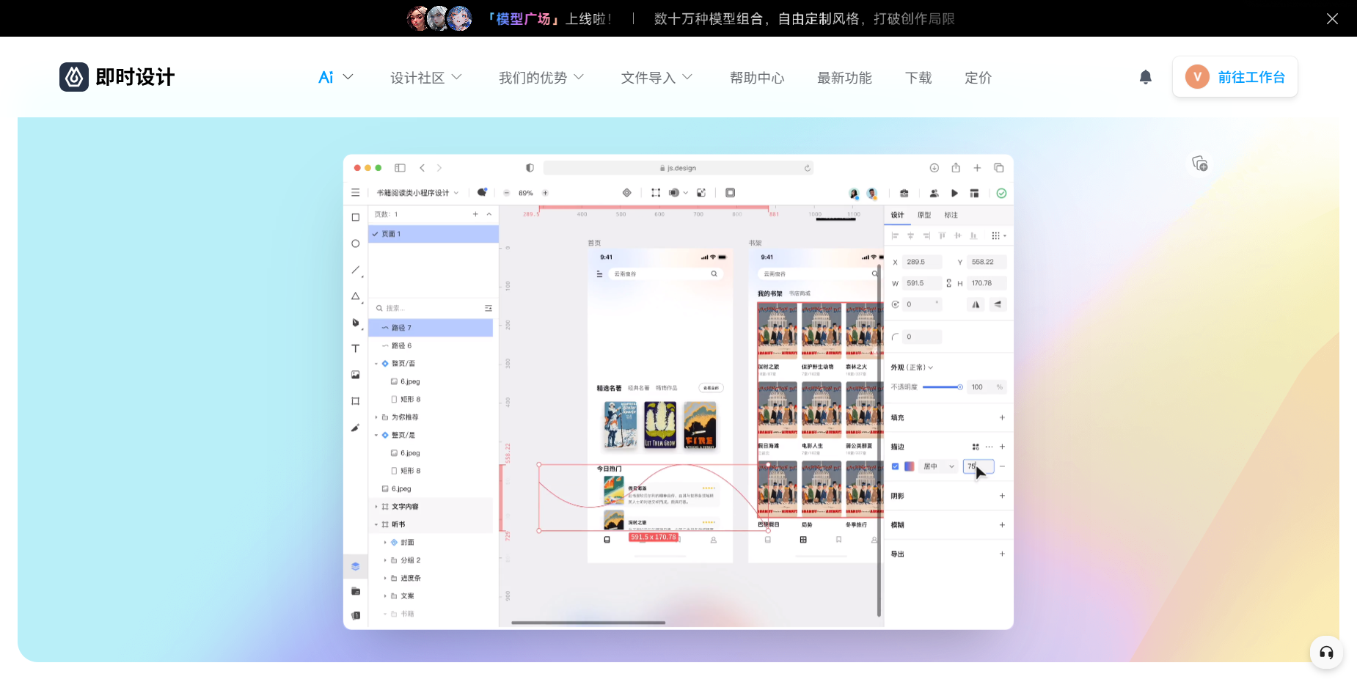Expand the 为你推荐 layer group
The width and height of the screenshot is (1357, 682).
click(376, 417)
